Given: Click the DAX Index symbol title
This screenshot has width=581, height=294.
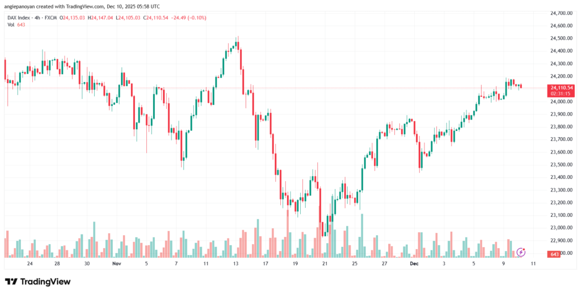Looking at the screenshot, I should (x=22, y=18).
